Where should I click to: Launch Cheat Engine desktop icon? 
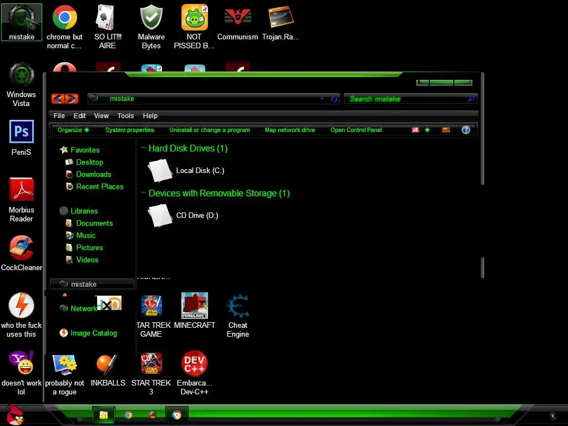(237, 315)
